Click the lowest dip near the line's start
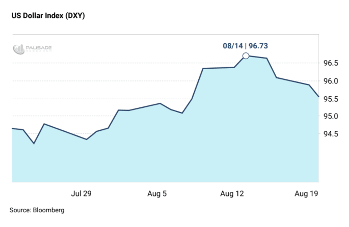The height and width of the screenshot is (227, 349). tap(34, 144)
